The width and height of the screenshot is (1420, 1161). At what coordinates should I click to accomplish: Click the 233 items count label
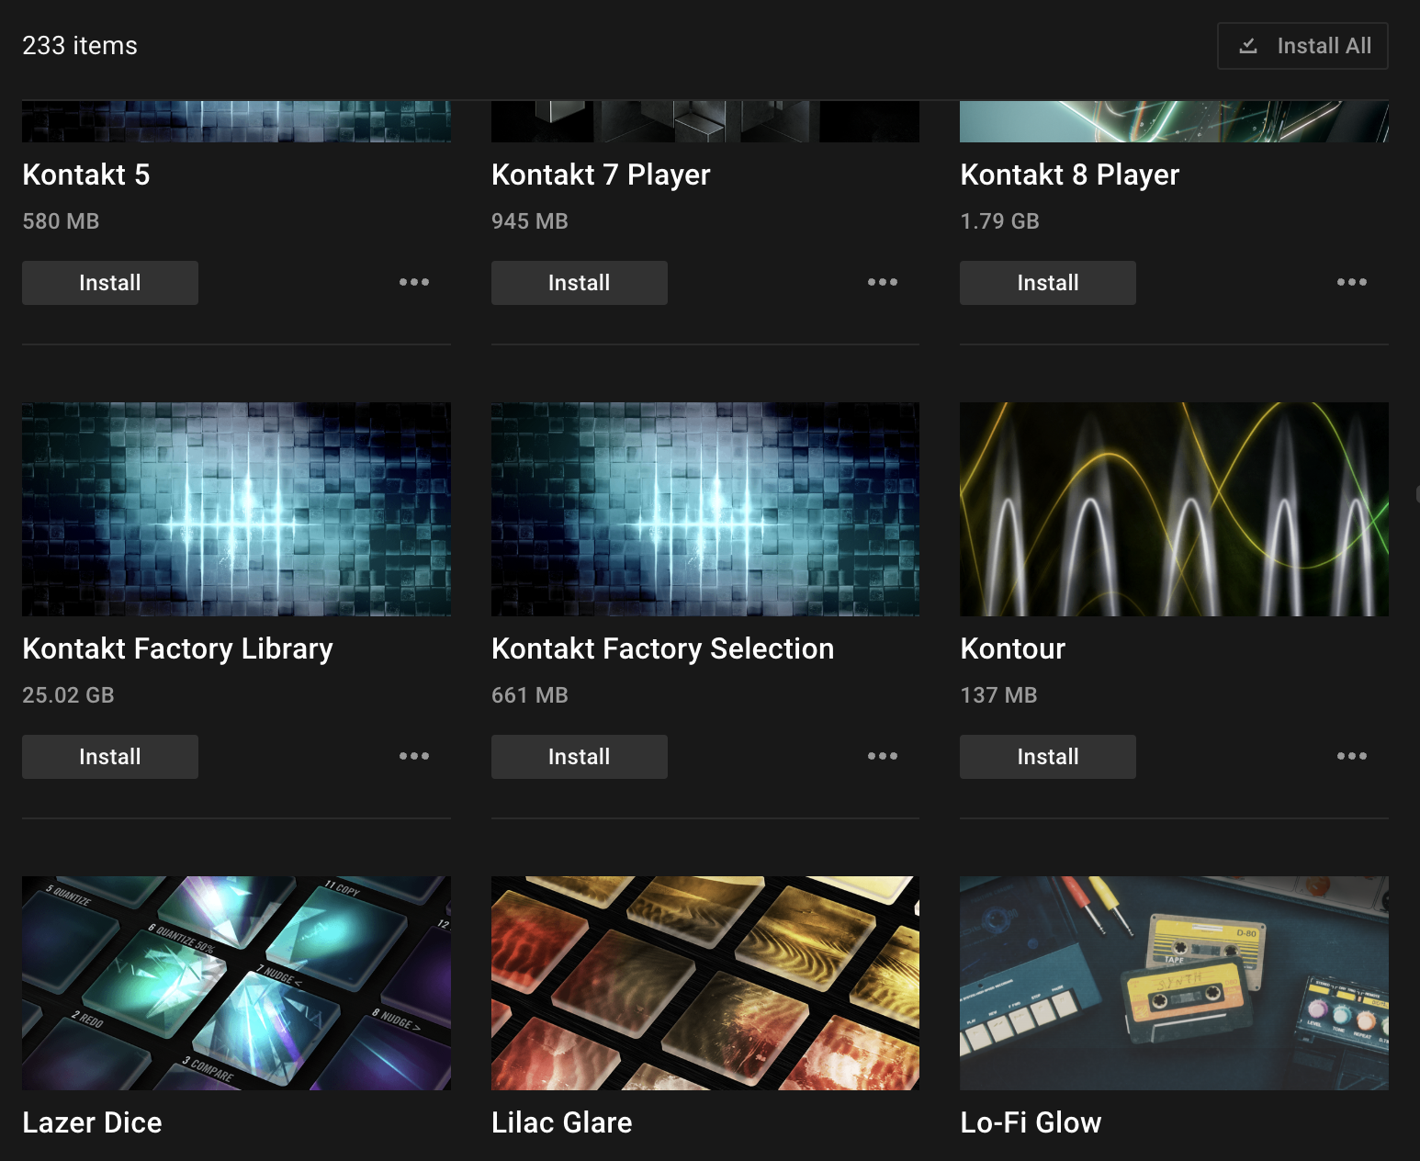[80, 46]
